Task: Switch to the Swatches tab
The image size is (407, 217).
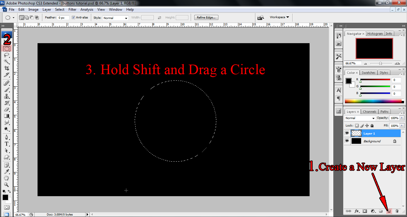Action: [x=368, y=73]
